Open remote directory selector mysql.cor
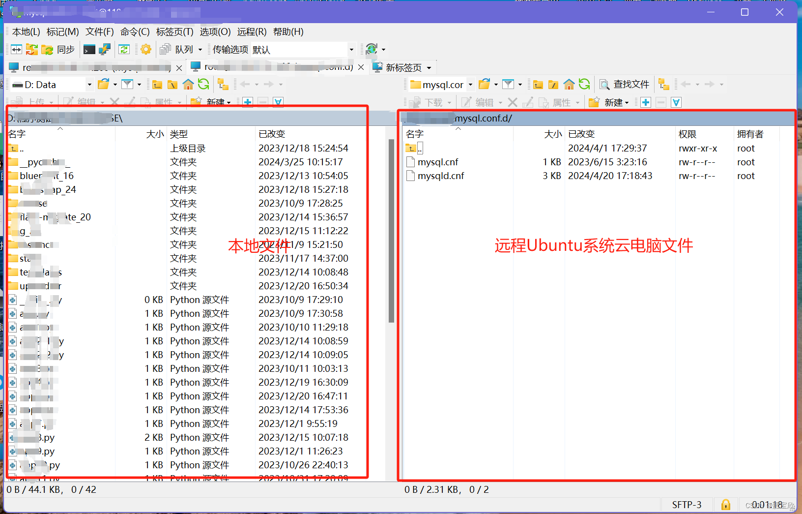The width and height of the screenshot is (802, 514). coord(441,85)
